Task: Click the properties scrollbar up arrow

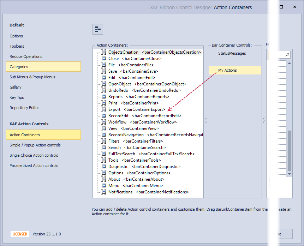Action: tap(289, 63)
